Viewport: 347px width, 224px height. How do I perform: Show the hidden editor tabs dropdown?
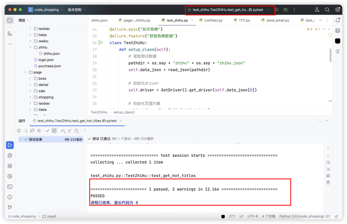point(320,20)
